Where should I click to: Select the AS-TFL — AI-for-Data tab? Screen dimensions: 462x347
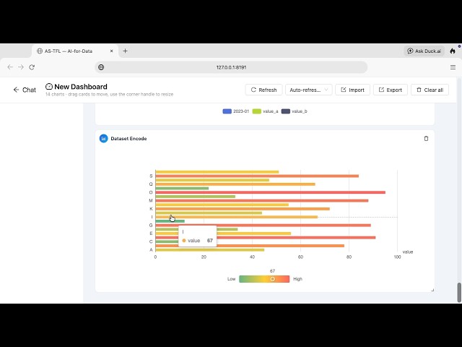point(75,51)
